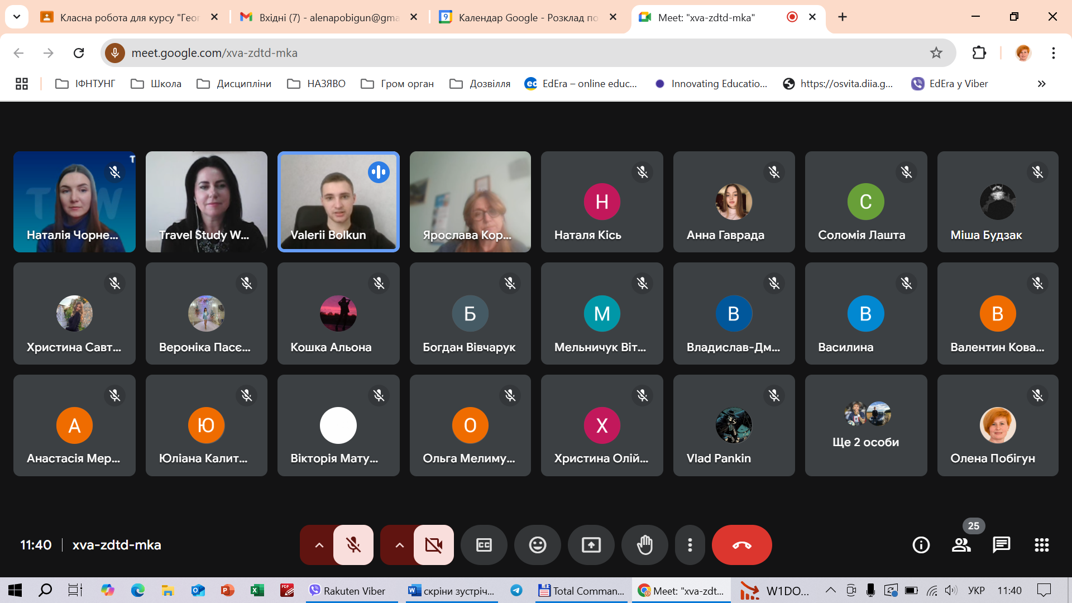
Task: Click the "Ще 2 особи" tile
Action: coord(865,425)
